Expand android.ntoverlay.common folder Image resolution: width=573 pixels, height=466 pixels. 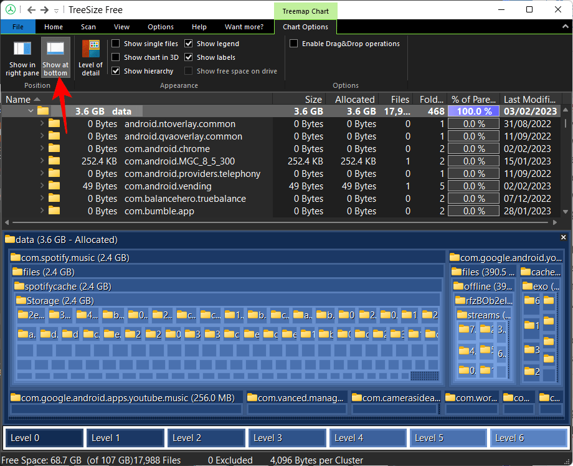coord(42,123)
